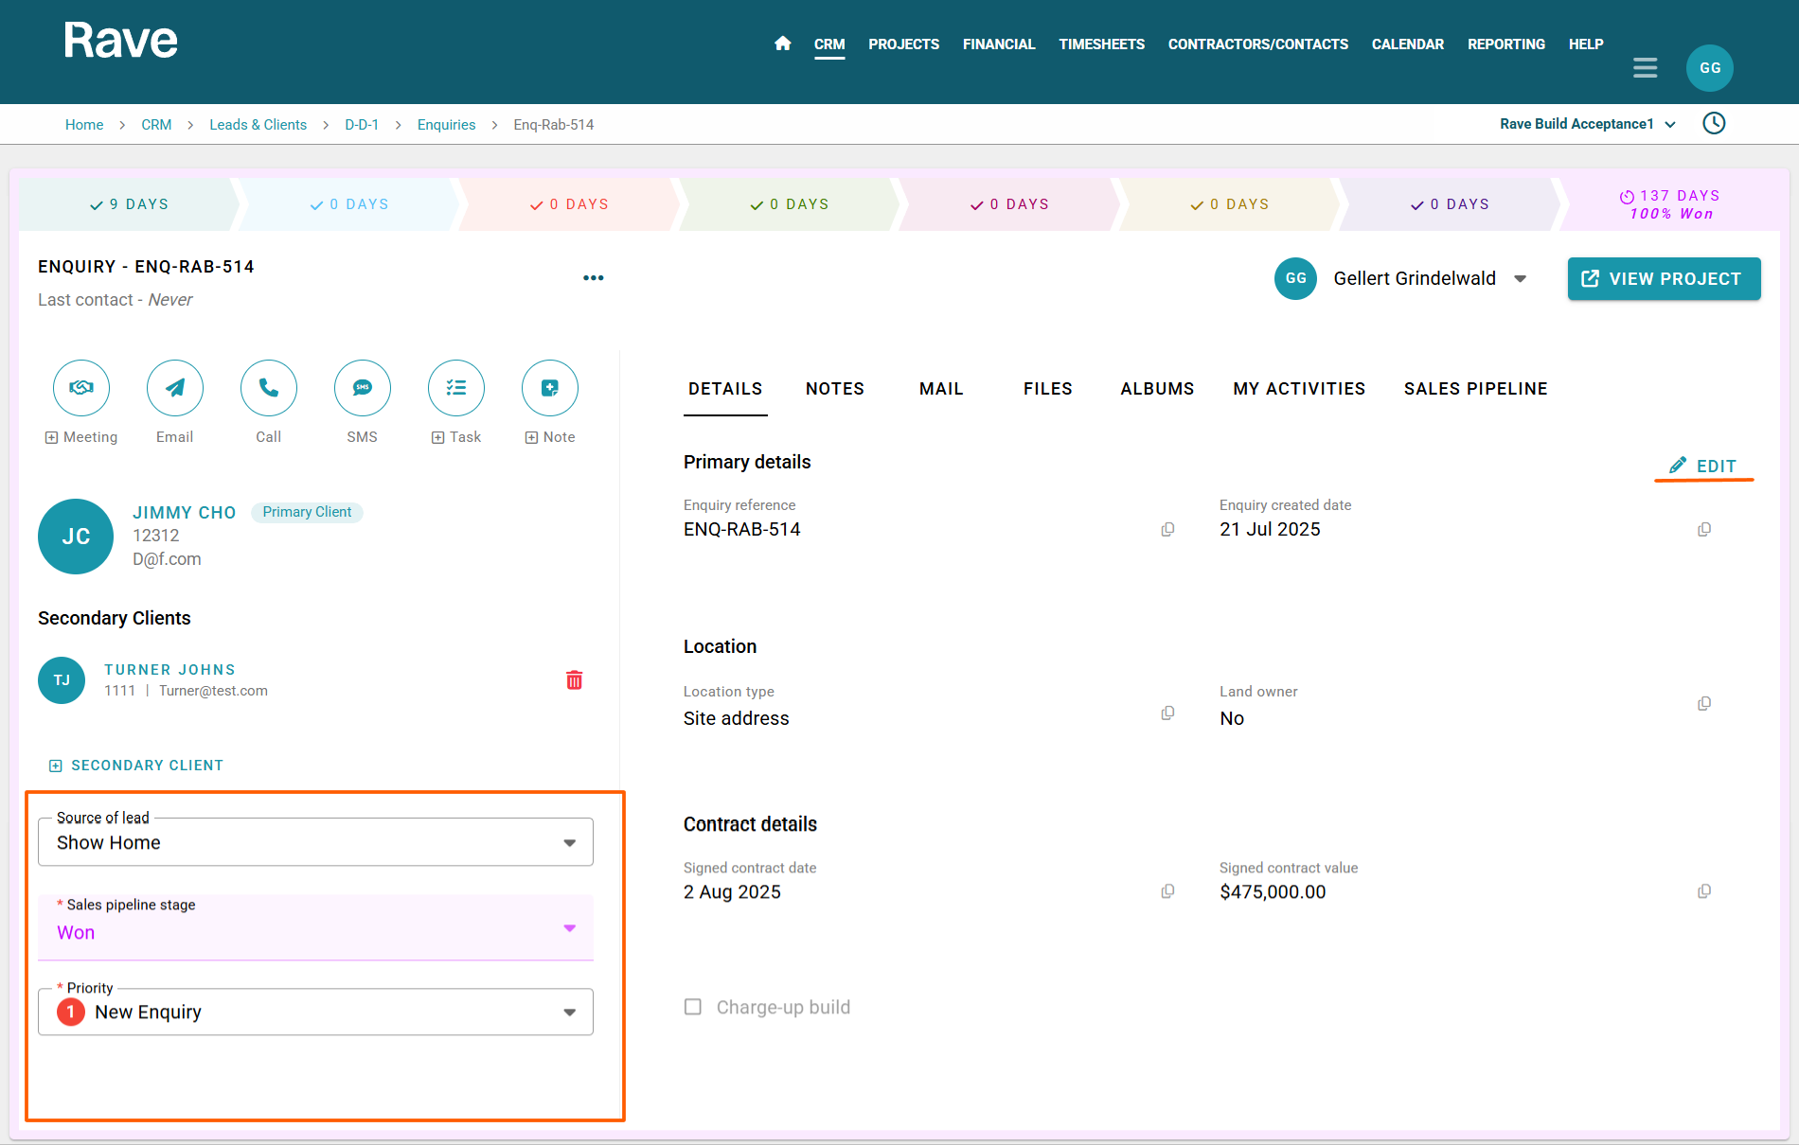Click the Edit link in Primary details
1799x1145 pixels.
1703,466
